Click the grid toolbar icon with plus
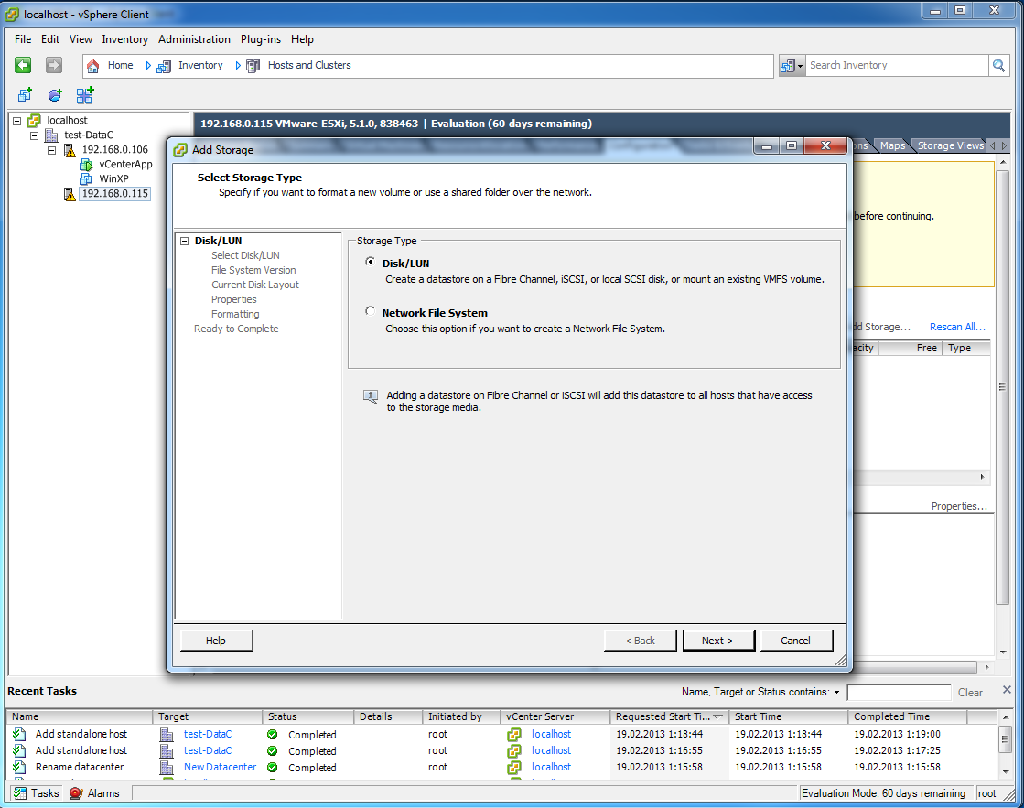Image resolution: width=1024 pixels, height=808 pixels. (x=85, y=95)
